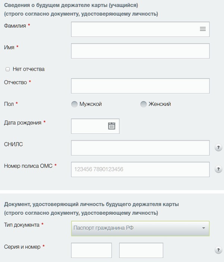Click the Нет отчества label text
This screenshot has width=224, height=262.
tap(29, 69)
